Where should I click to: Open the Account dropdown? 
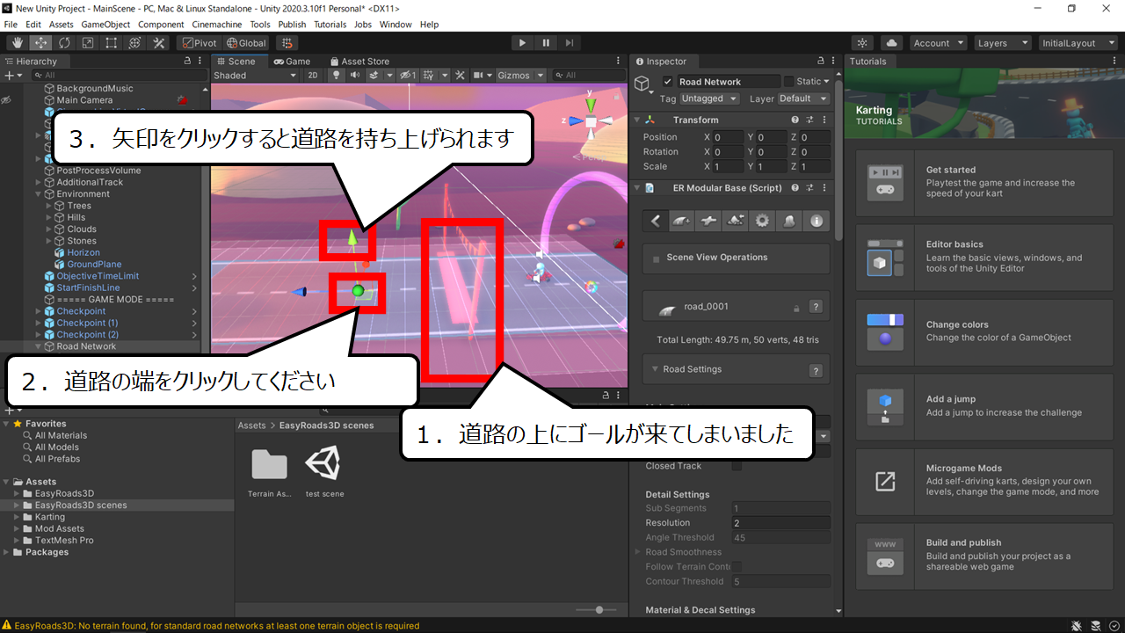(x=938, y=43)
